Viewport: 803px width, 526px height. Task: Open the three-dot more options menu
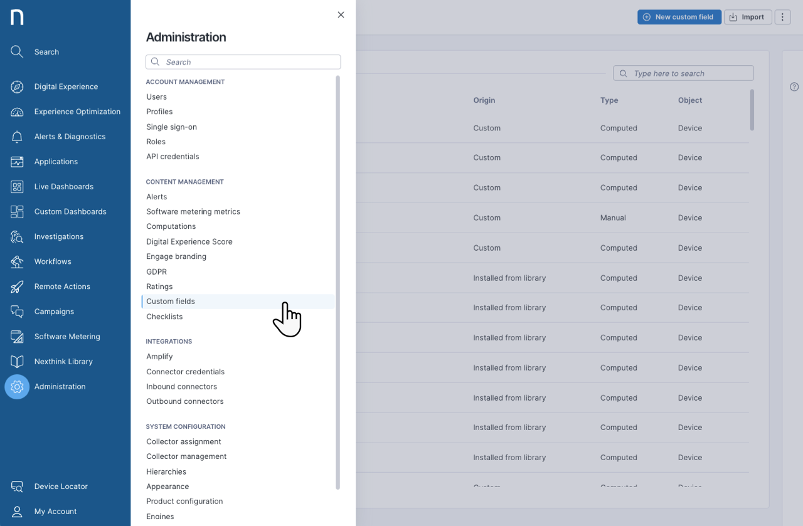tap(782, 17)
